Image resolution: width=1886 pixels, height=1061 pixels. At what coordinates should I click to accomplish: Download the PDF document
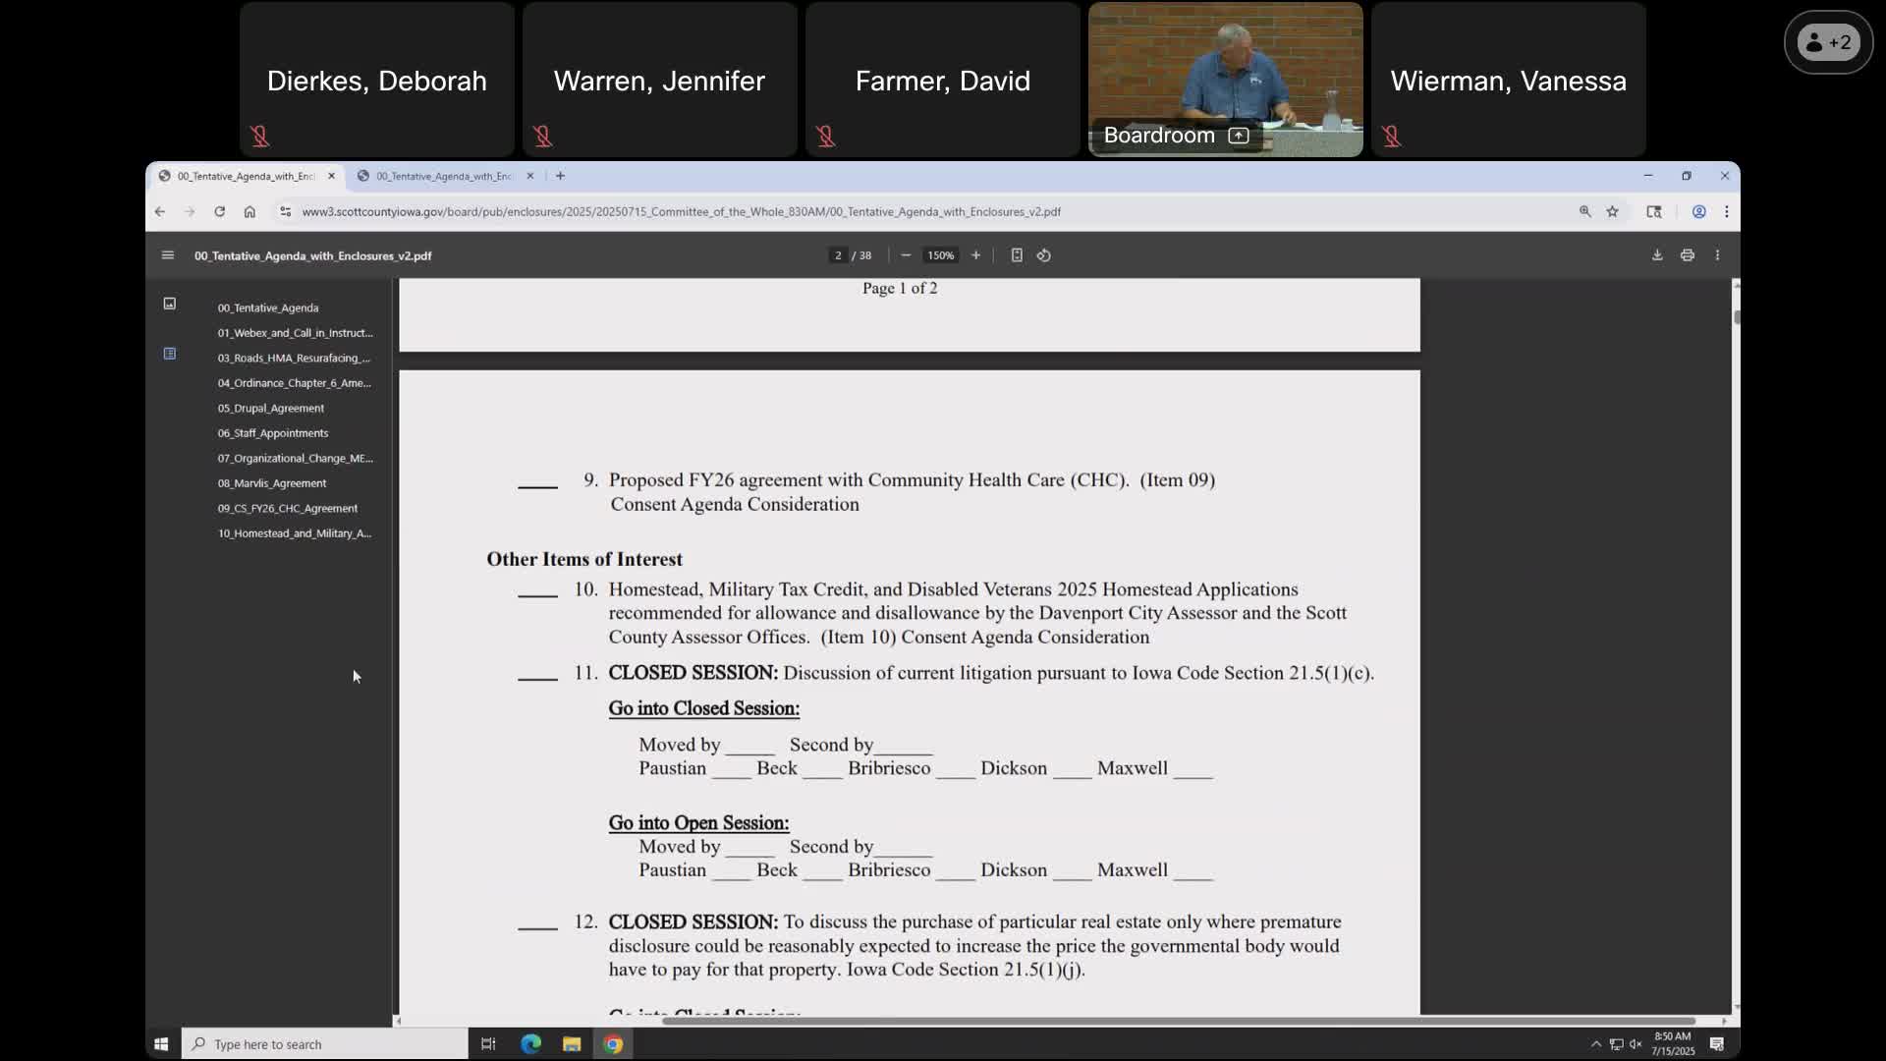coord(1657,255)
